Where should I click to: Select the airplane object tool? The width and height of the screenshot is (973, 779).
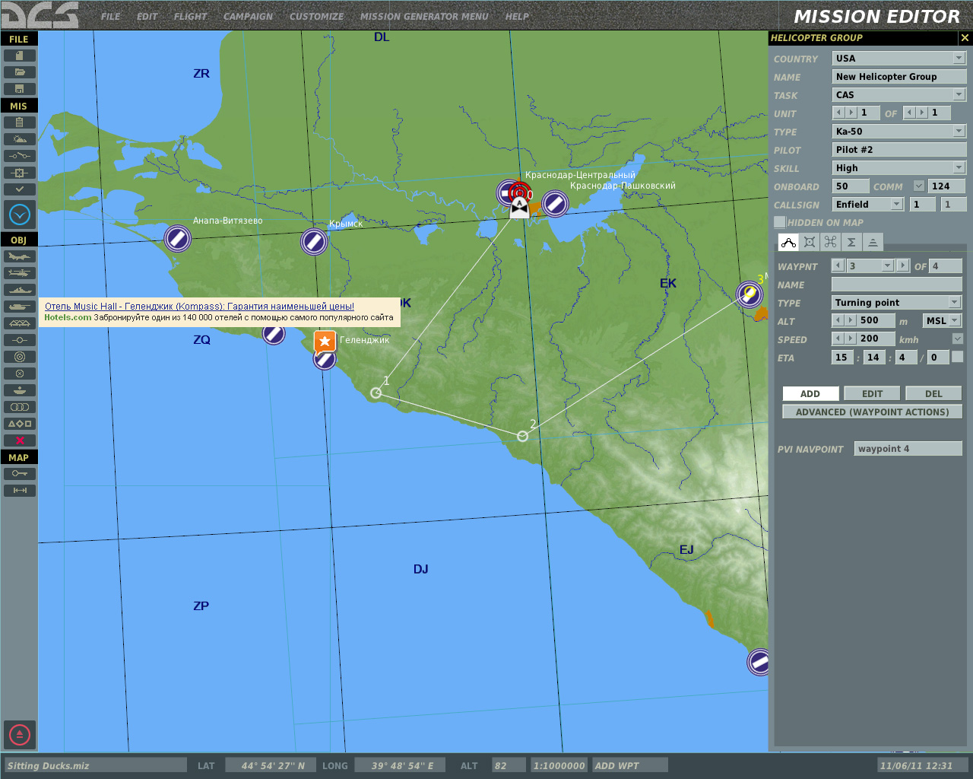pyautogui.click(x=19, y=256)
